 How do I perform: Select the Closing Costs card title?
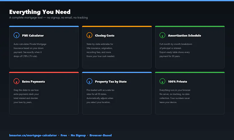[x=105, y=35]
